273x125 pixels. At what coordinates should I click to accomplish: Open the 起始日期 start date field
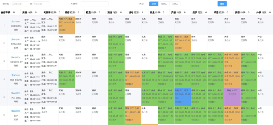[x=21, y=4]
